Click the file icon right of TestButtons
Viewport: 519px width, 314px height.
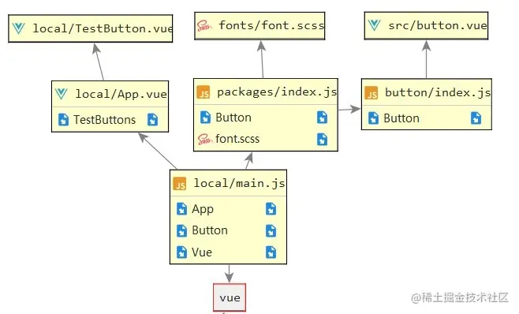152,120
